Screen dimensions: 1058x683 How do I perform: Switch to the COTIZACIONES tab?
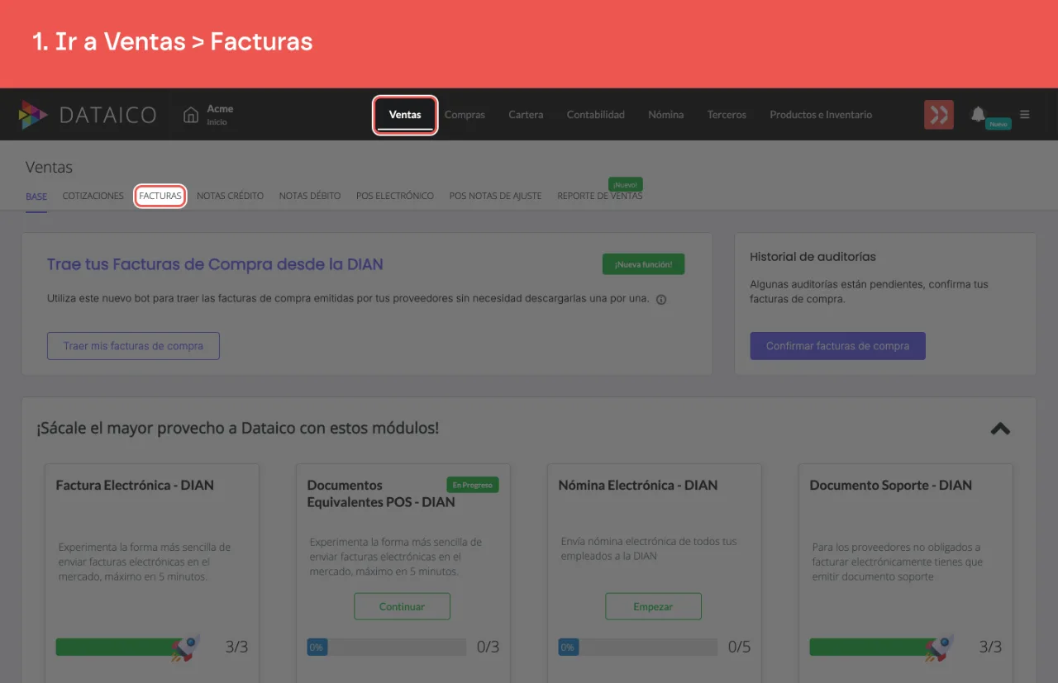pos(93,197)
